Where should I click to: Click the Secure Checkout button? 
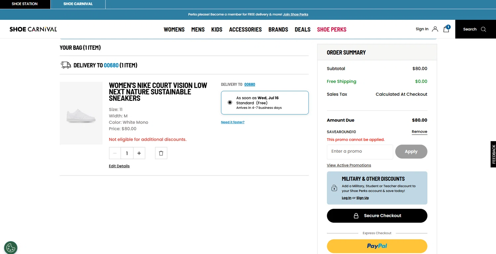click(377, 216)
